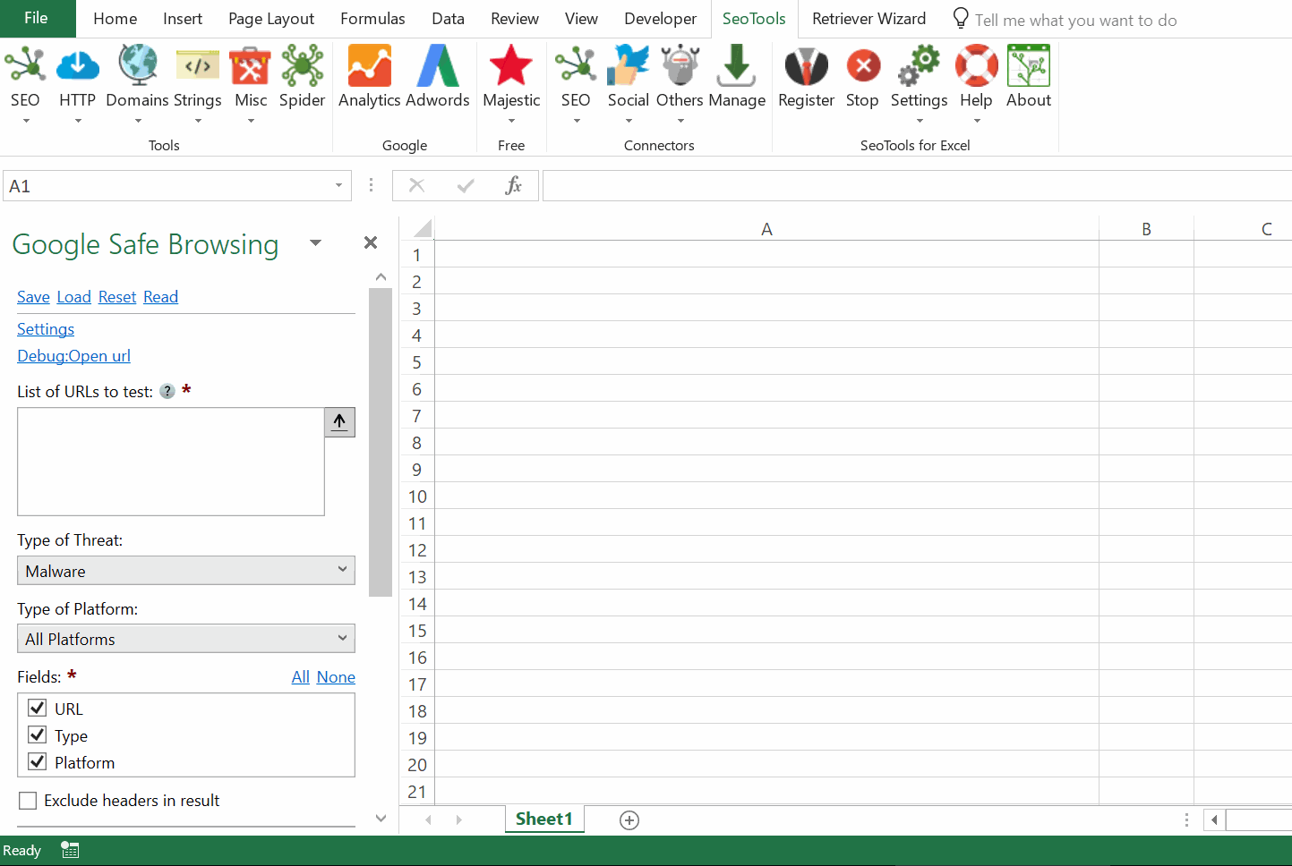Image resolution: width=1292 pixels, height=866 pixels.
Task: Expand the Social connectors dropdown arrow
Action: (629, 121)
